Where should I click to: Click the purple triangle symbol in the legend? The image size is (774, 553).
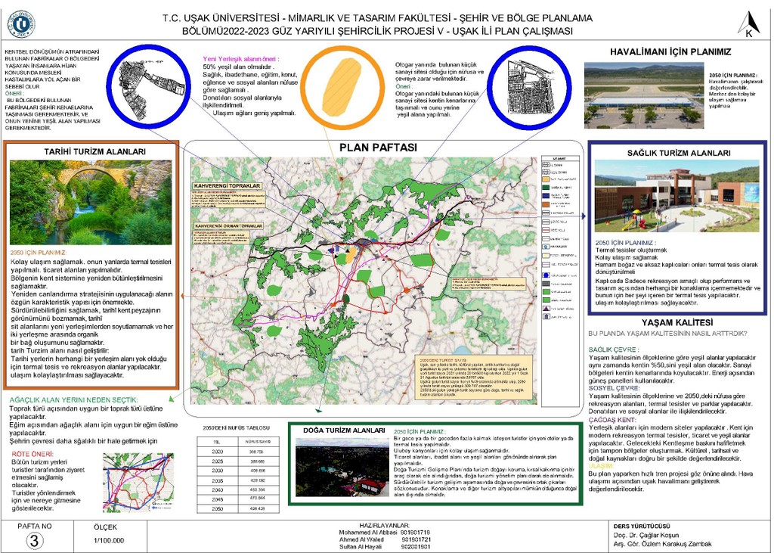pos(546,309)
